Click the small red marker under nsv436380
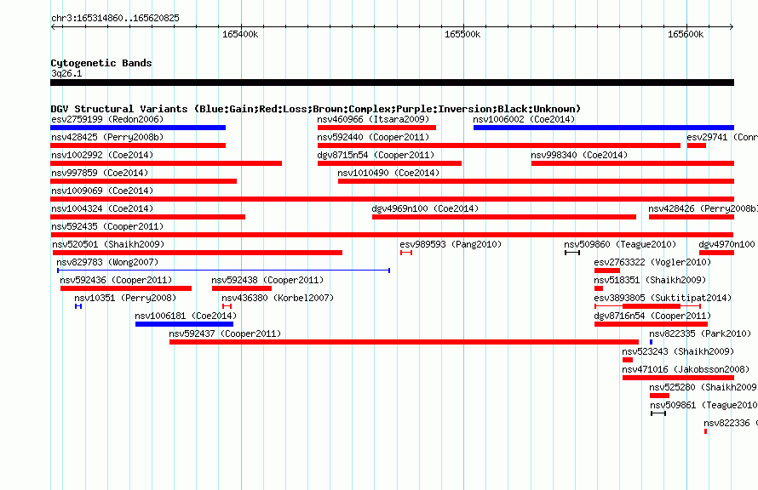 (x=227, y=306)
